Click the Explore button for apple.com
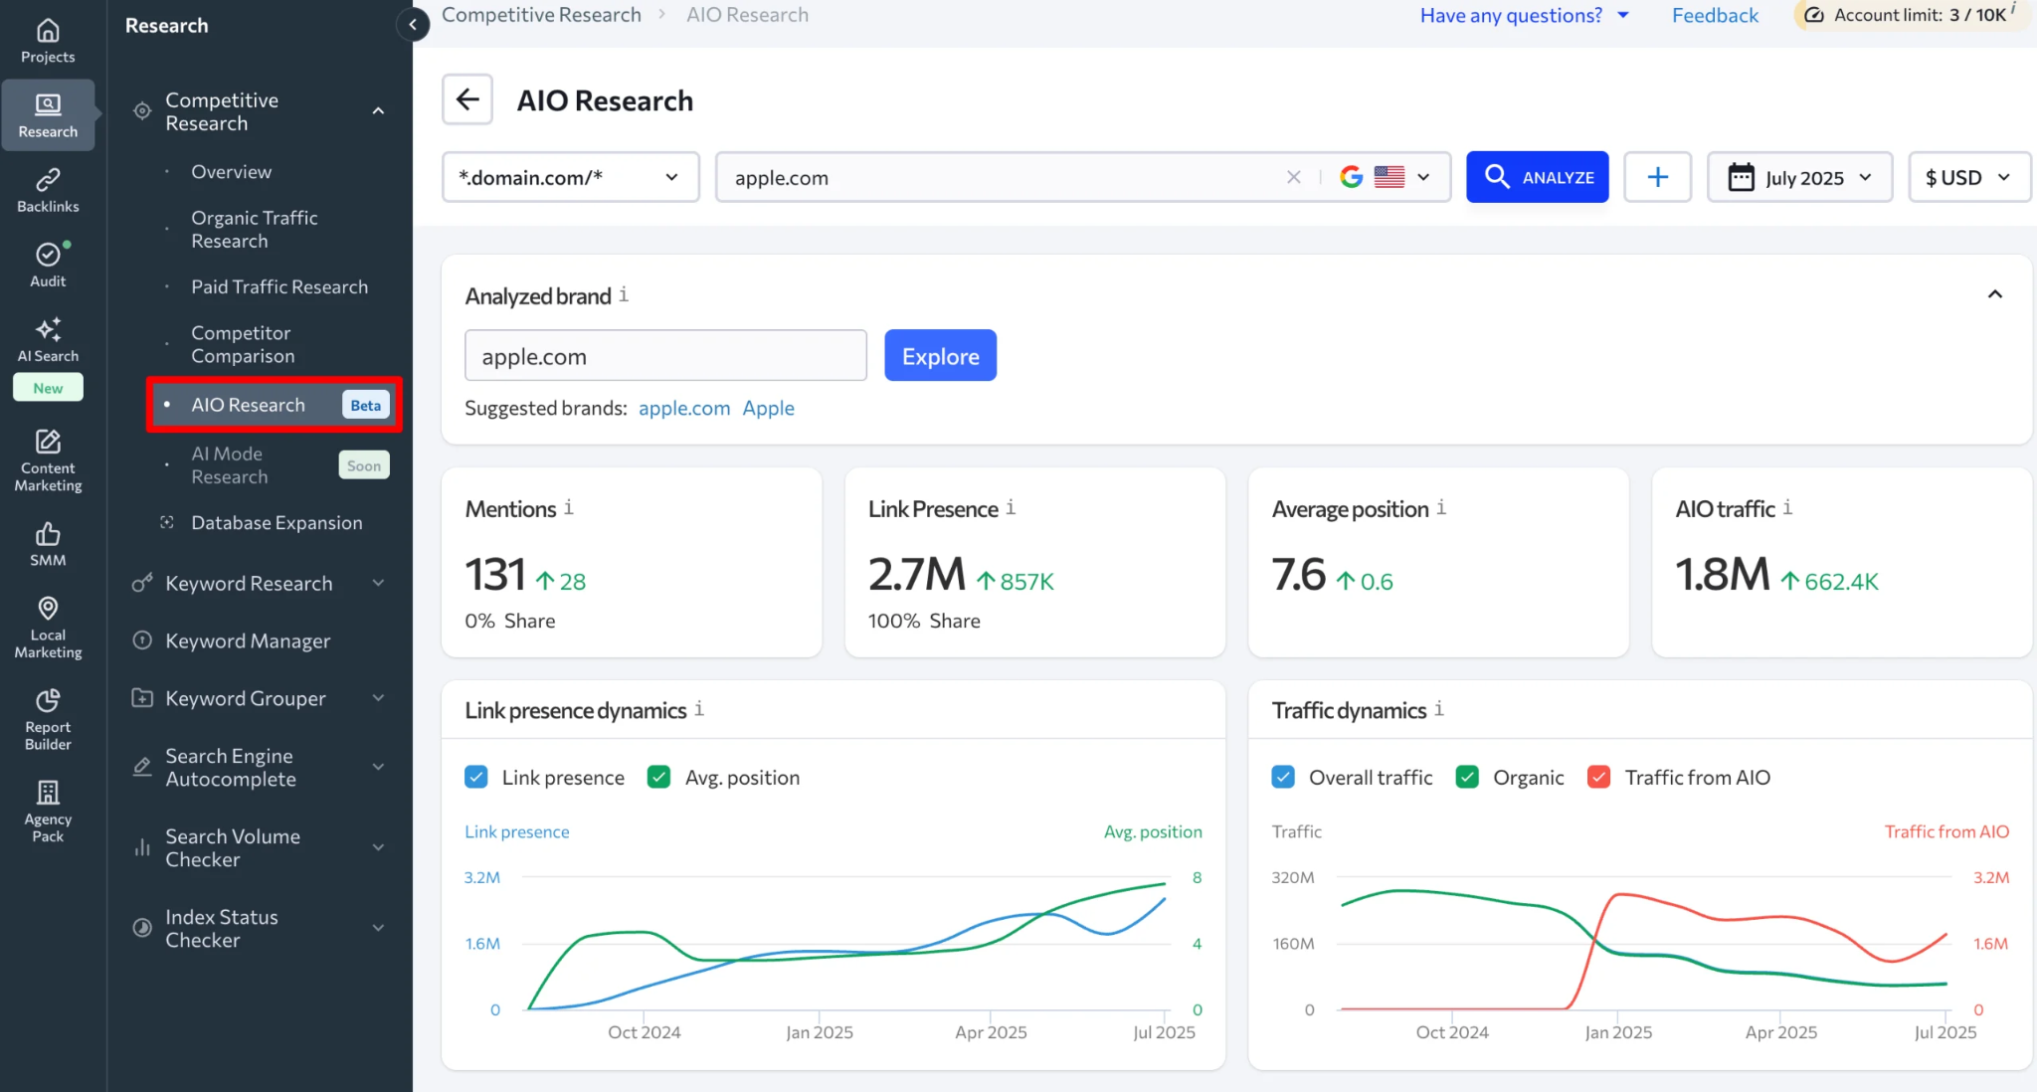2037x1092 pixels. pyautogui.click(x=939, y=355)
